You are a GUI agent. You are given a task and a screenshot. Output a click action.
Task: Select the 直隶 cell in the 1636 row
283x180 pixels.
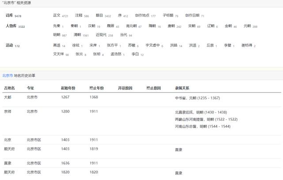8,163
